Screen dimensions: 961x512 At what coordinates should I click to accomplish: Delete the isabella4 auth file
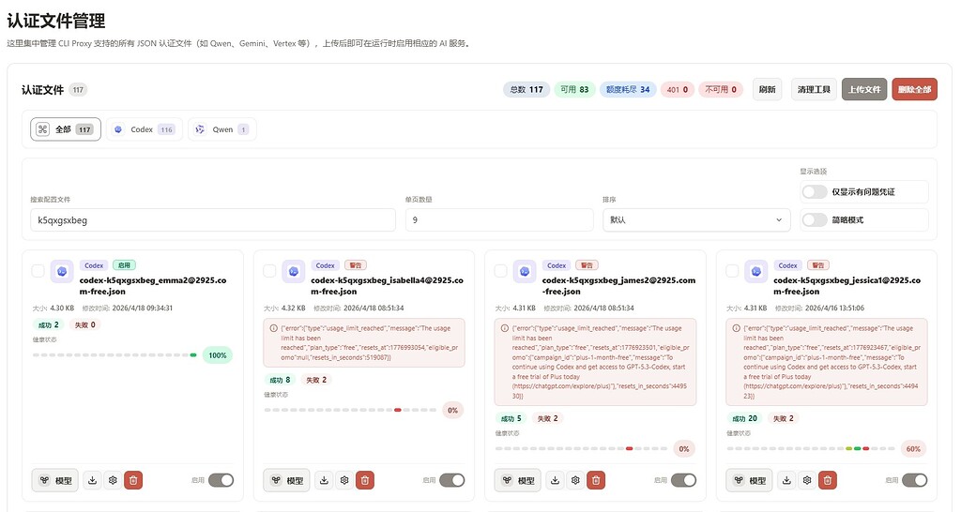pyautogui.click(x=365, y=480)
